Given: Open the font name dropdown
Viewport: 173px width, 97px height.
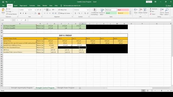Looking at the screenshot, I should (29, 10).
